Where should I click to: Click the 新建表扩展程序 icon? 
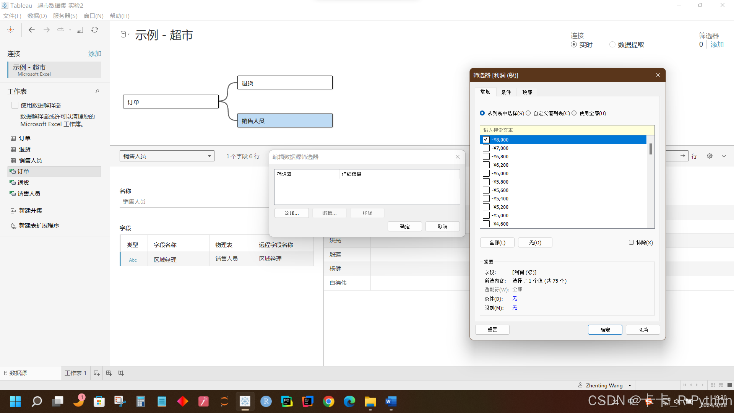[13, 226]
